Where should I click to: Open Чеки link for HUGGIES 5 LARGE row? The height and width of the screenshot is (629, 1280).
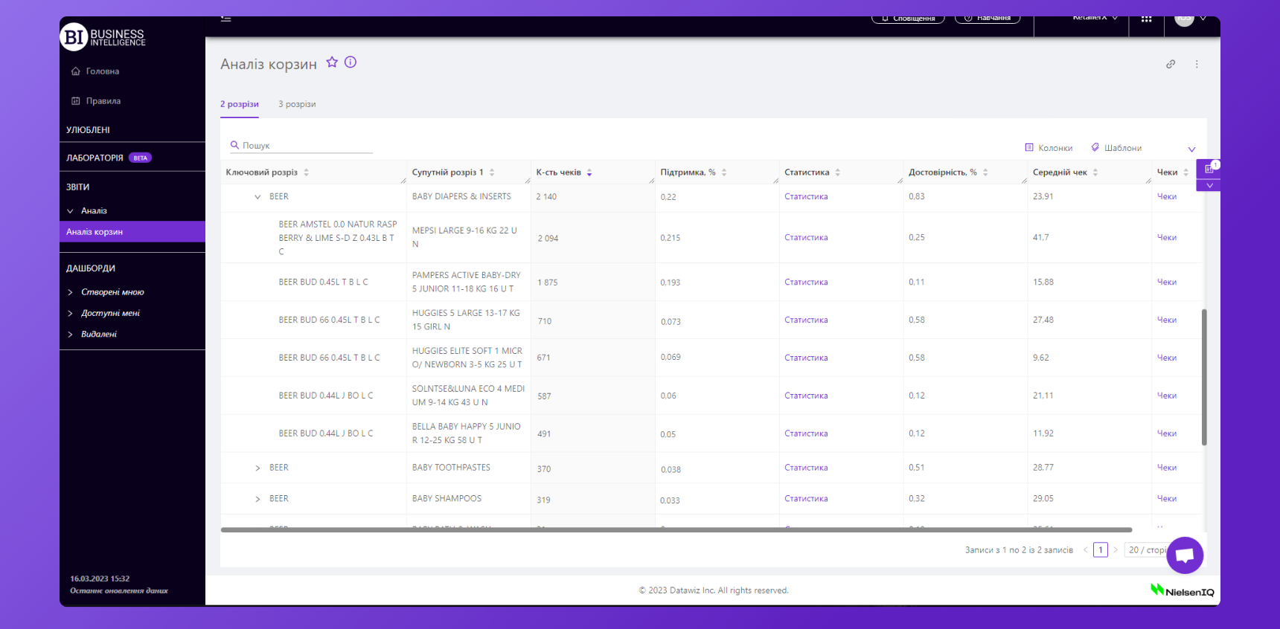click(x=1167, y=320)
